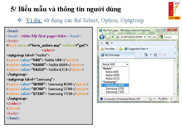
Task: Click the toolbar add-on icon beside the X
Action: click(107, 43)
